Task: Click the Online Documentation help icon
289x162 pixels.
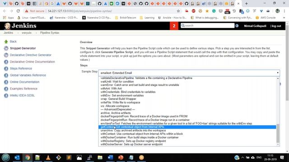Action: (x=6, y=82)
